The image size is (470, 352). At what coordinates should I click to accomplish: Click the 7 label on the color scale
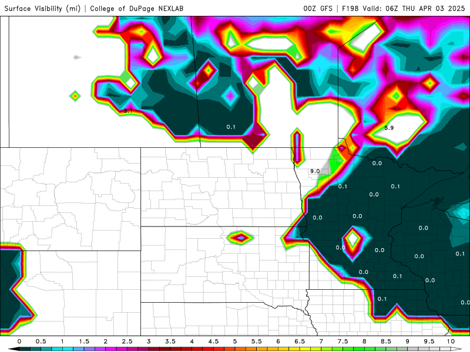pyautogui.click(x=321, y=341)
